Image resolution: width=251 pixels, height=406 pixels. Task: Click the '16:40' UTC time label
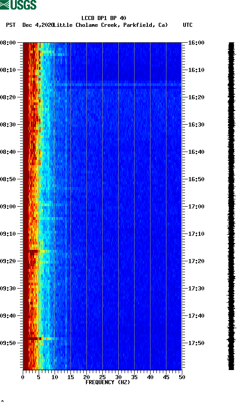196,152
